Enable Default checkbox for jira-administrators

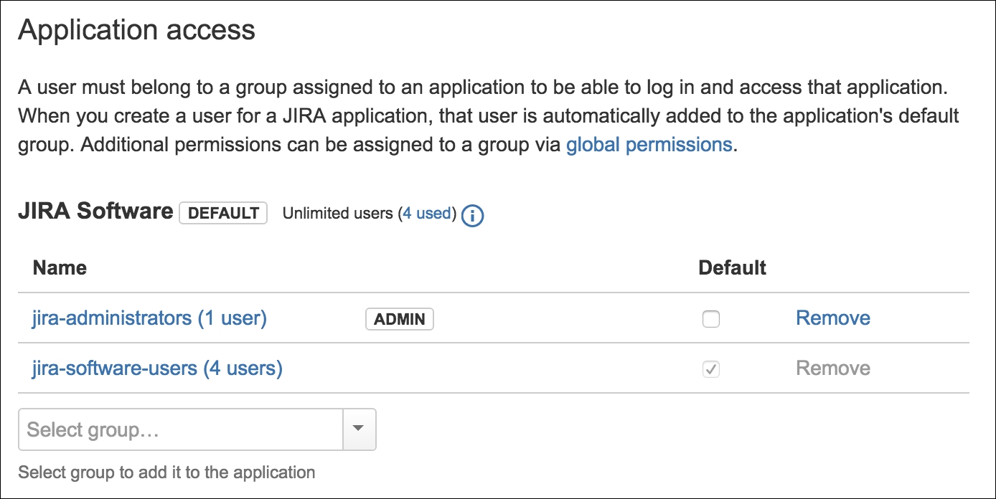[x=710, y=319]
